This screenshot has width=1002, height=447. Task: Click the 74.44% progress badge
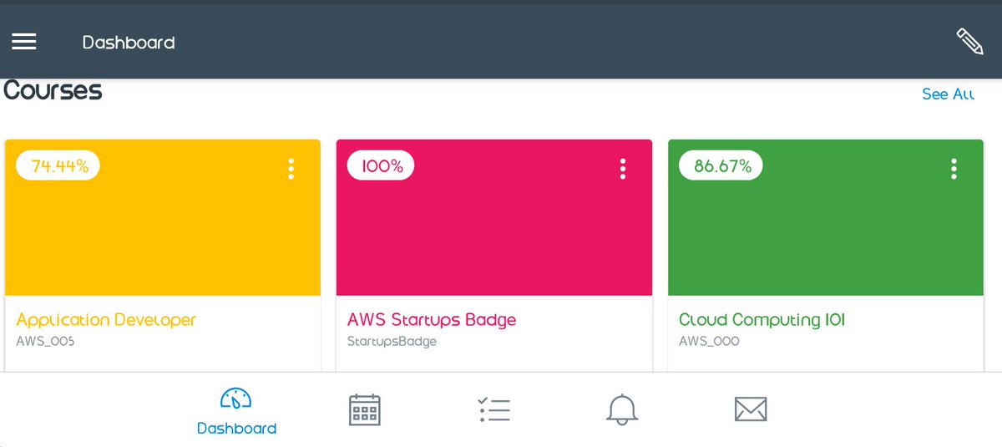coord(59,165)
